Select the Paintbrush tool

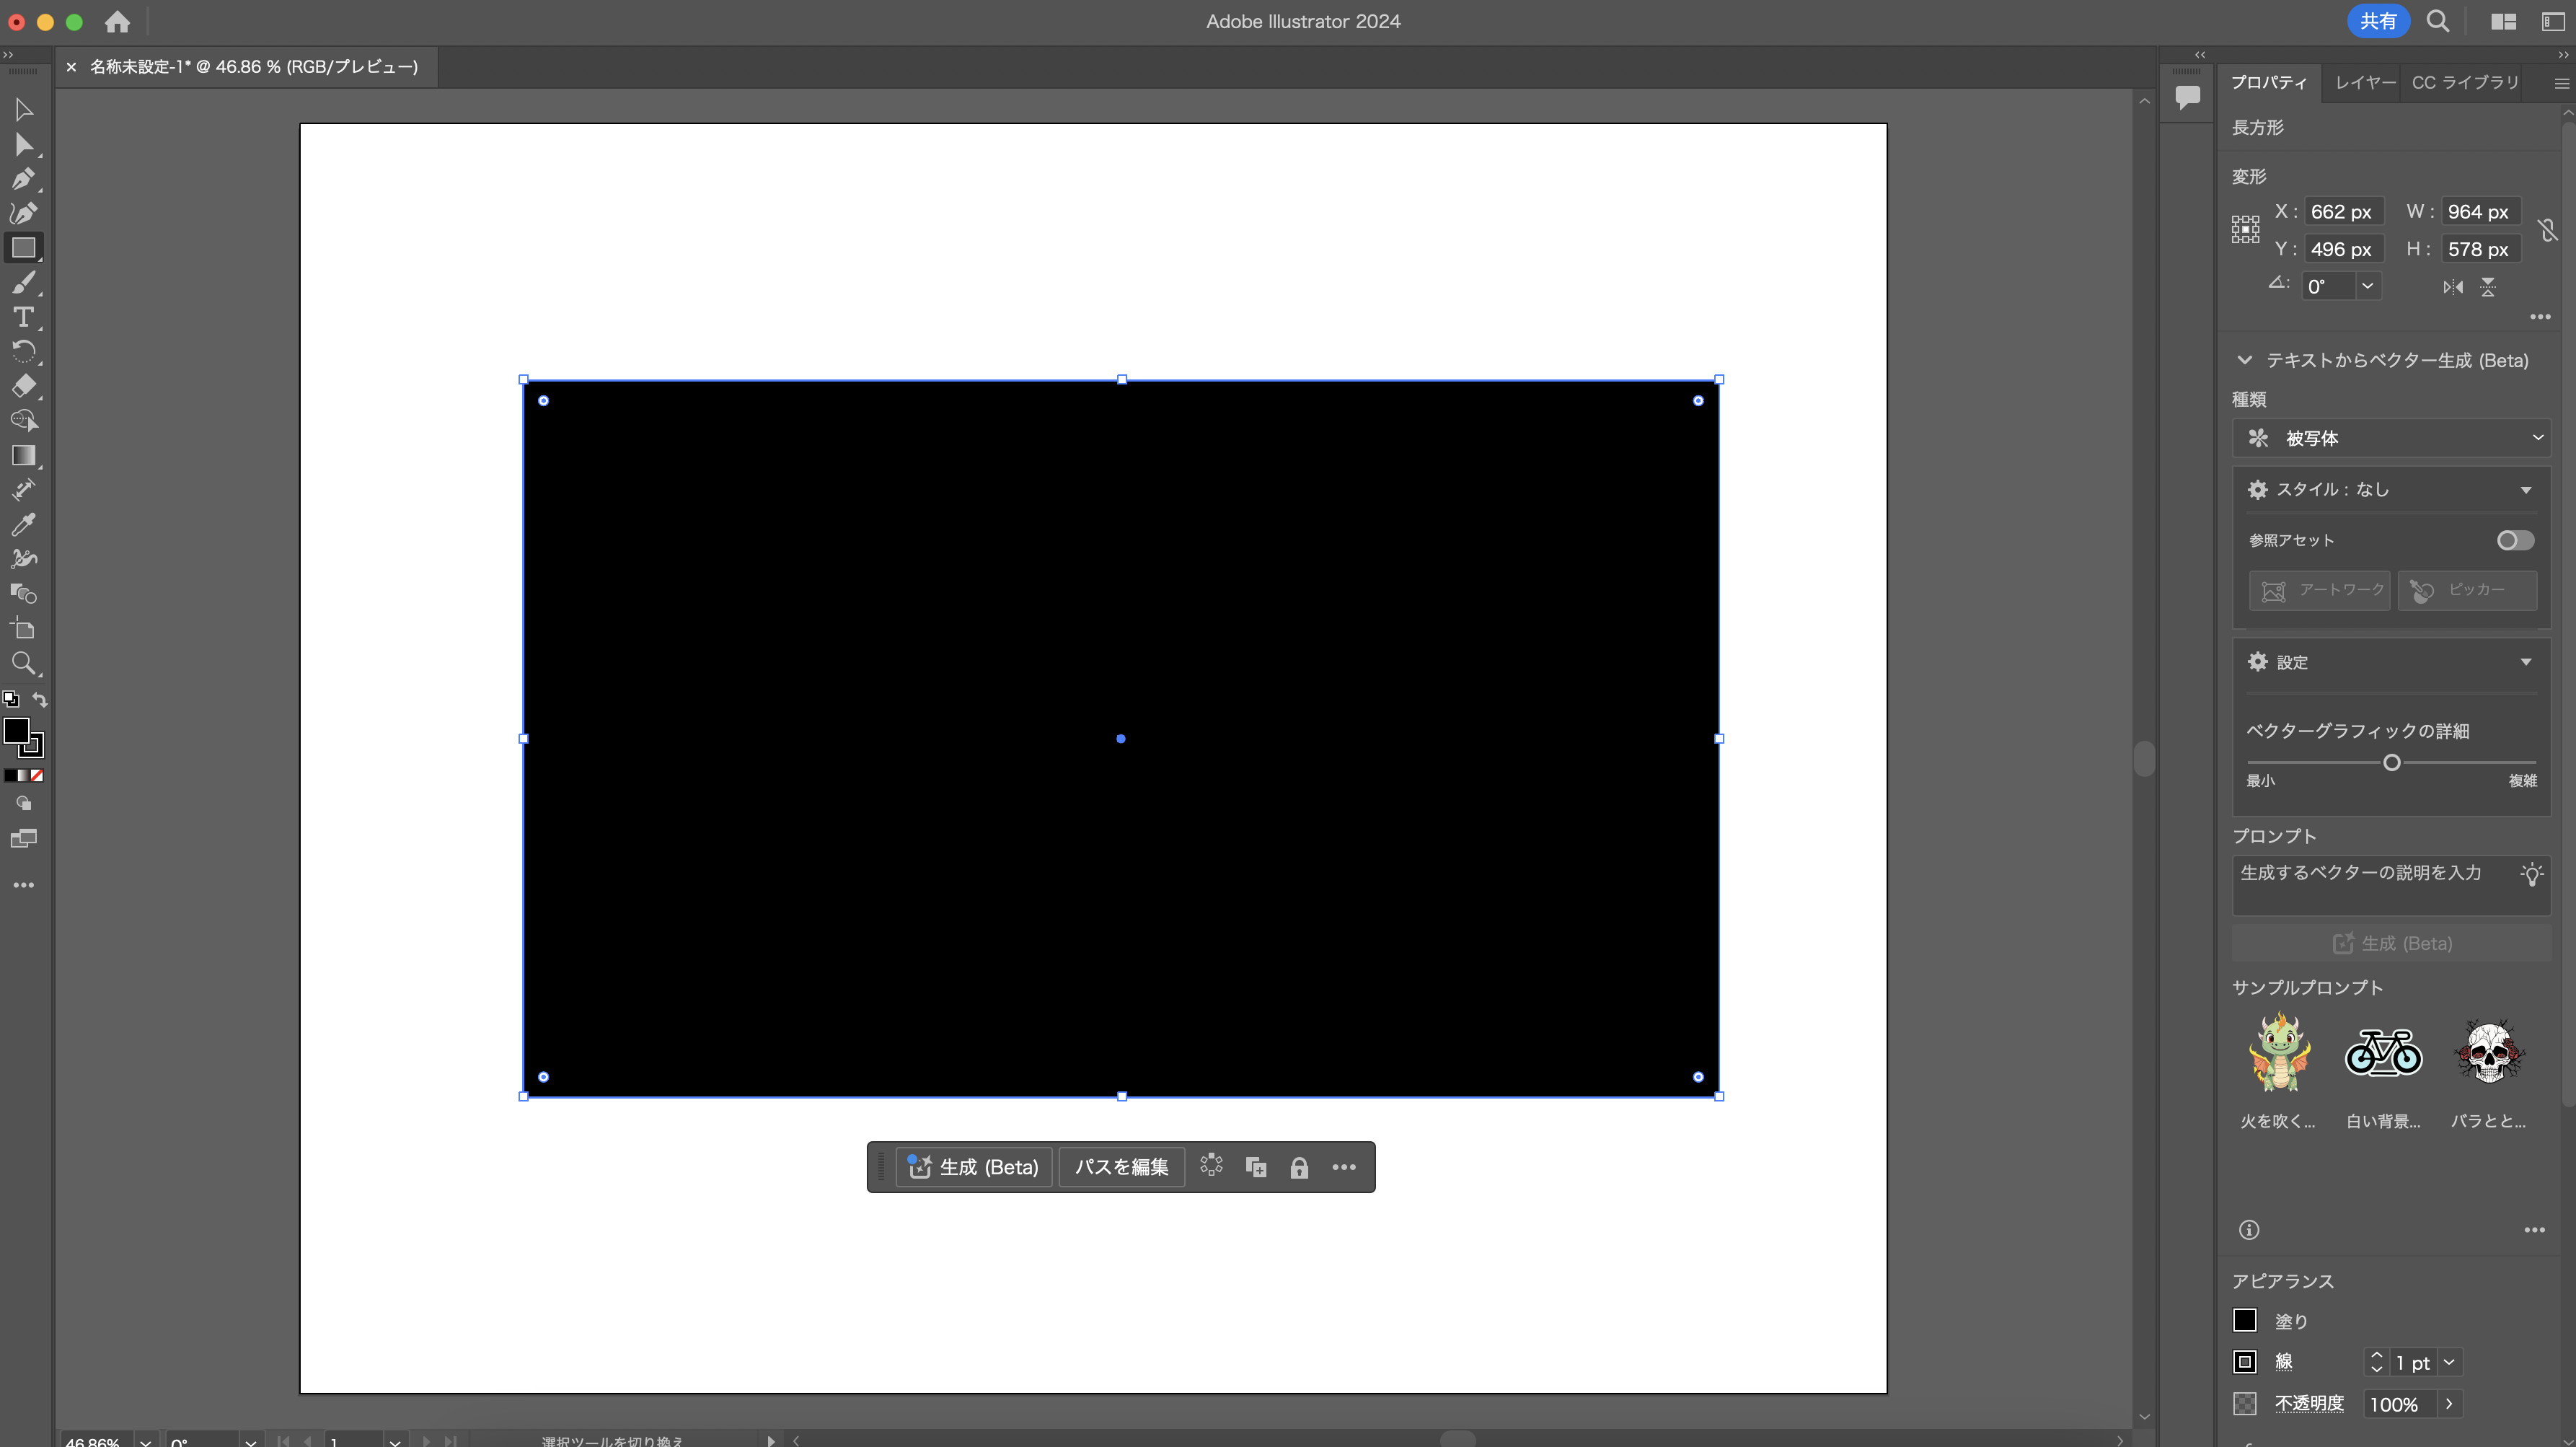coord(23,283)
